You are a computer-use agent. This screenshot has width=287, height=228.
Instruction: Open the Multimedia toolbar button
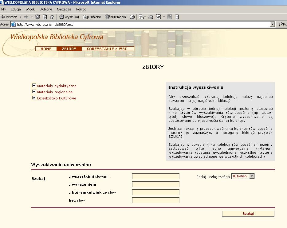click(x=116, y=17)
